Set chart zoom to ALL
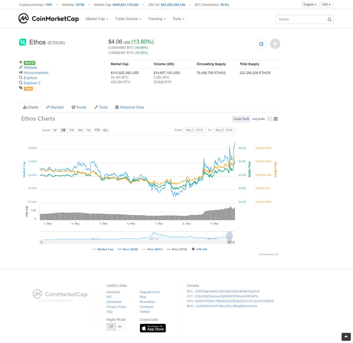353x343 pixels. coord(106,130)
